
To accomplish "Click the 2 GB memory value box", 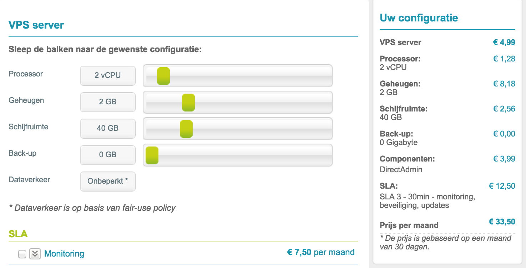I will (108, 102).
